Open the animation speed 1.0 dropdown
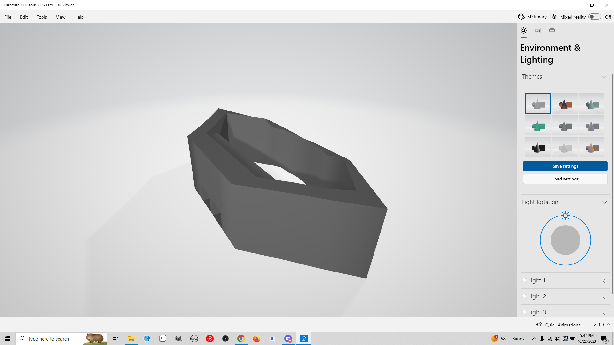Viewport: 614px width, 345px height. pos(602,325)
